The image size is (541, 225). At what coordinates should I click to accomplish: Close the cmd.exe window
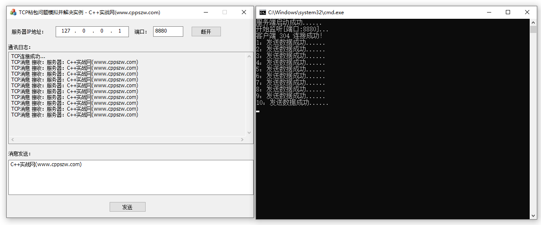point(527,12)
